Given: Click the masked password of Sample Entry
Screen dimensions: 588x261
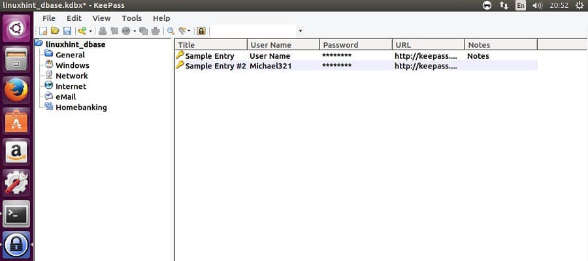Looking at the screenshot, I should pyautogui.click(x=336, y=56).
